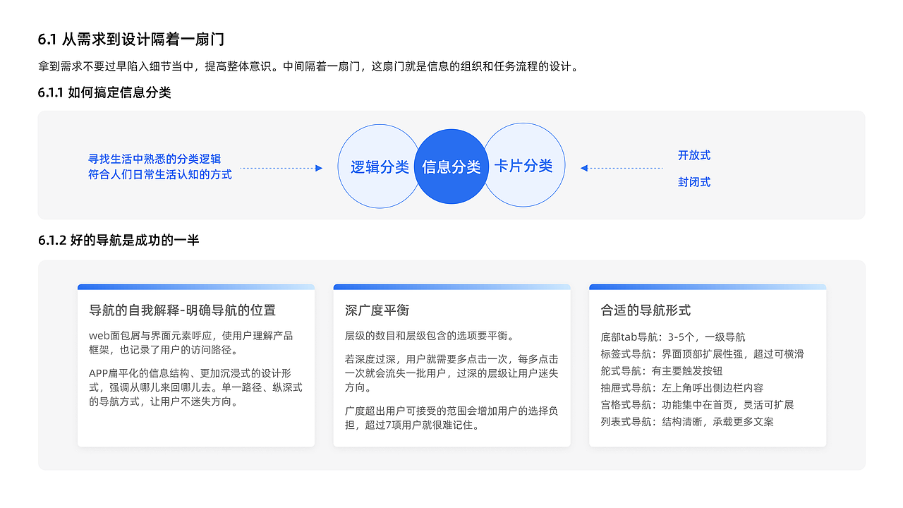The width and height of the screenshot is (903, 508).
Task: Click the 卡片分类 circle
Action: point(529,165)
